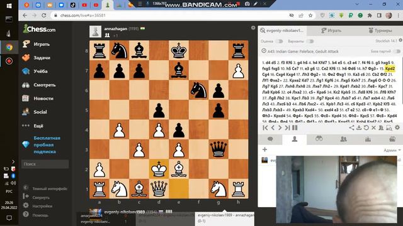Reload the page in browser
The width and height of the screenshot is (403, 226).
(x=44, y=15)
